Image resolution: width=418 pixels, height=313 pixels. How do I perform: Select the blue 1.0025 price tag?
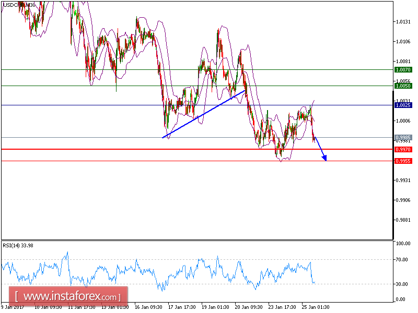[x=403, y=105]
